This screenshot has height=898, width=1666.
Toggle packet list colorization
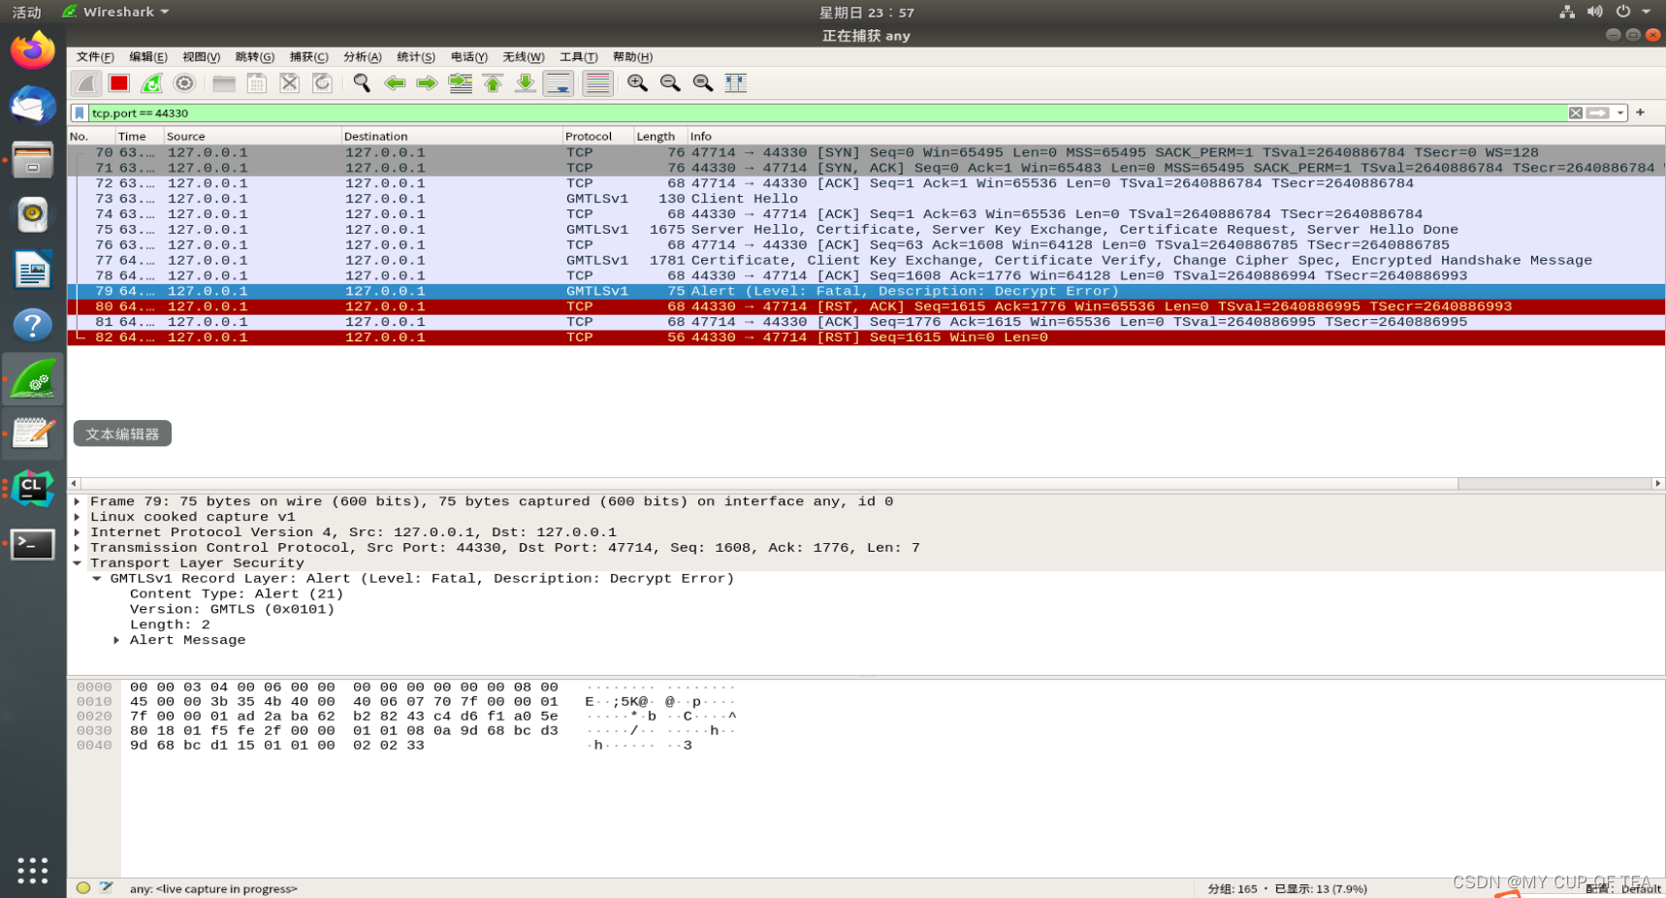(597, 83)
